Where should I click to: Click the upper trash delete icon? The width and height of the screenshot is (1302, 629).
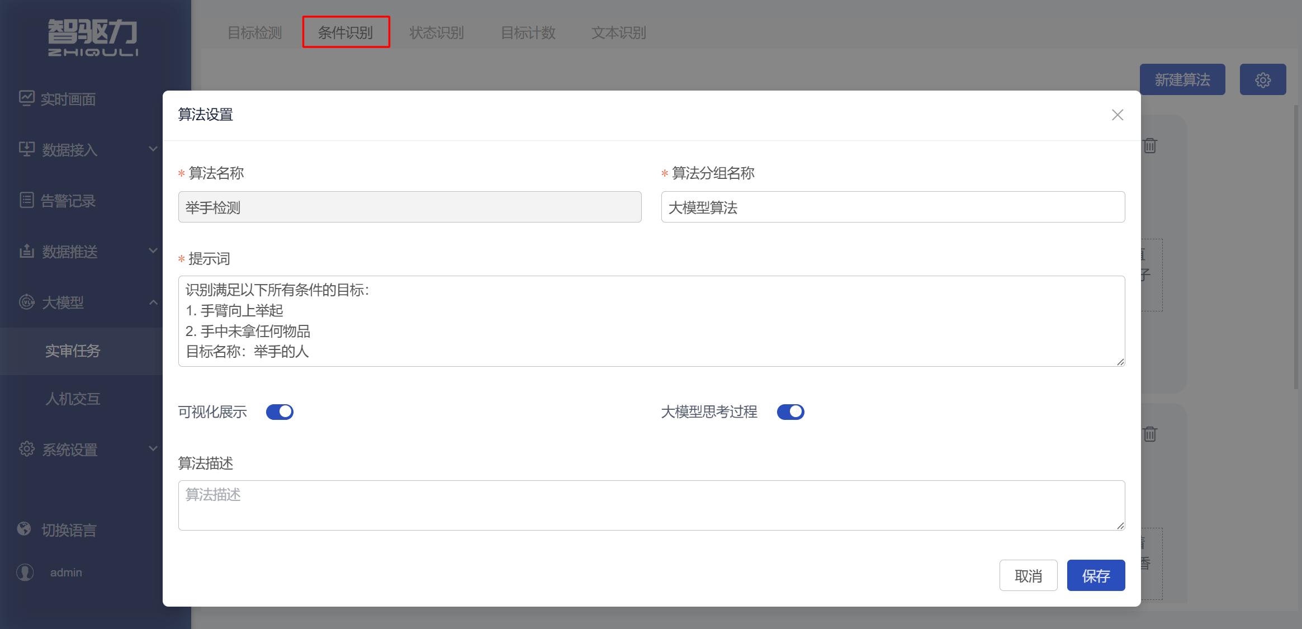[x=1150, y=146]
